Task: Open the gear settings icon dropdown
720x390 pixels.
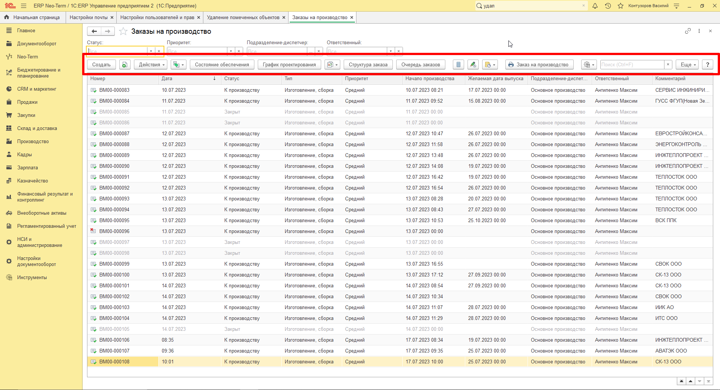Action: pyautogui.click(x=589, y=65)
